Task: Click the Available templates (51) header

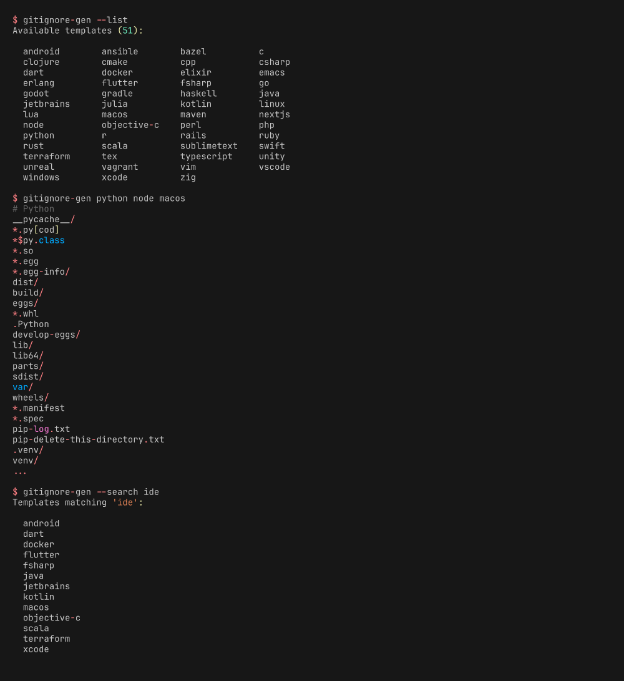Action: pyautogui.click(x=78, y=30)
